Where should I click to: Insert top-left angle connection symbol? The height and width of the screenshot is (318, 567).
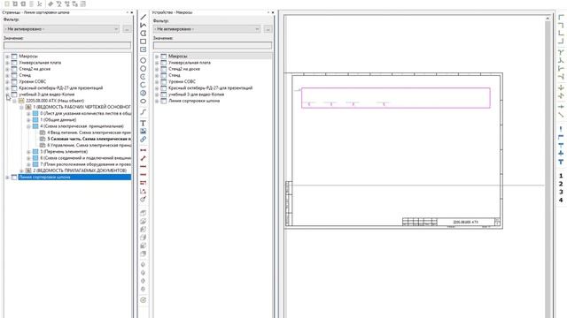[x=561, y=17]
